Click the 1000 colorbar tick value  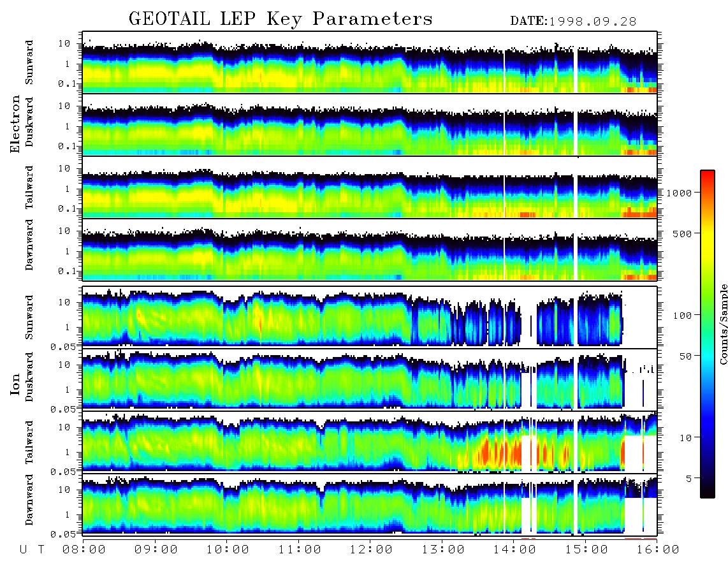click(x=679, y=193)
